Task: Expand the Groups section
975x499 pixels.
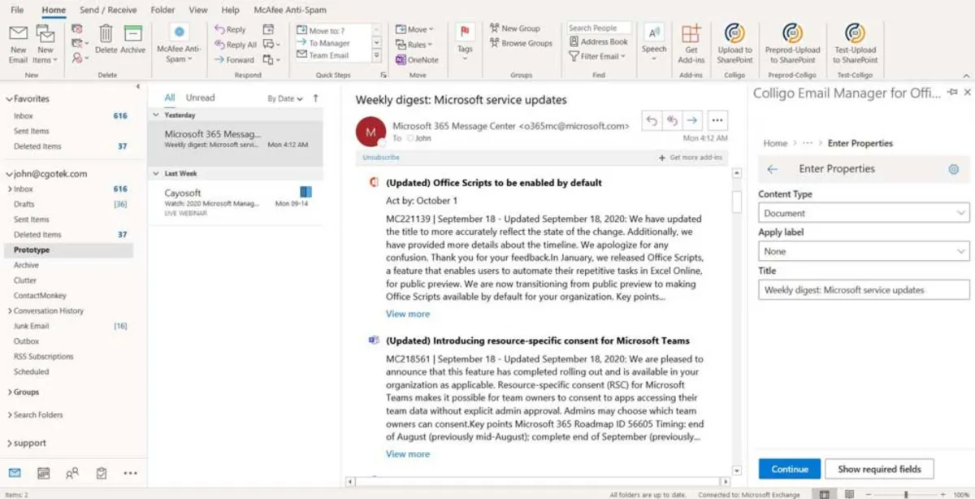Action: point(10,393)
